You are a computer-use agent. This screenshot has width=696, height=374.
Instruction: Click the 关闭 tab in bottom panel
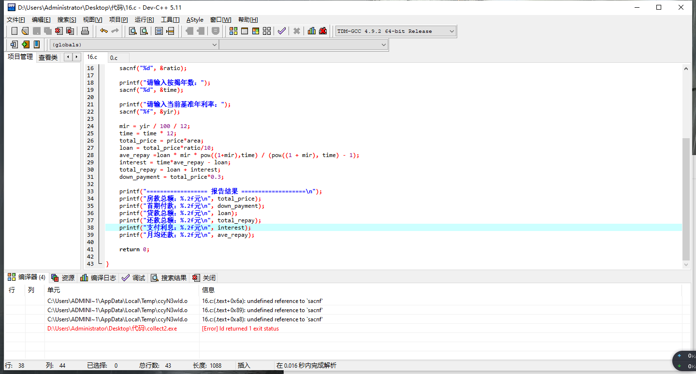tap(204, 278)
